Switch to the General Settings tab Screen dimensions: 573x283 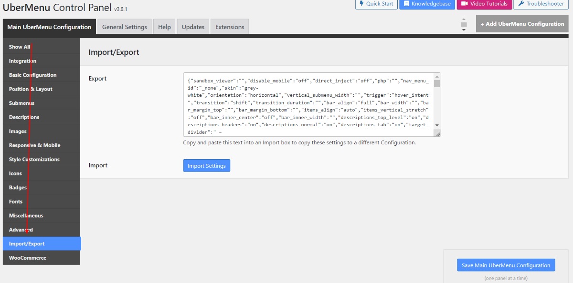click(x=125, y=27)
